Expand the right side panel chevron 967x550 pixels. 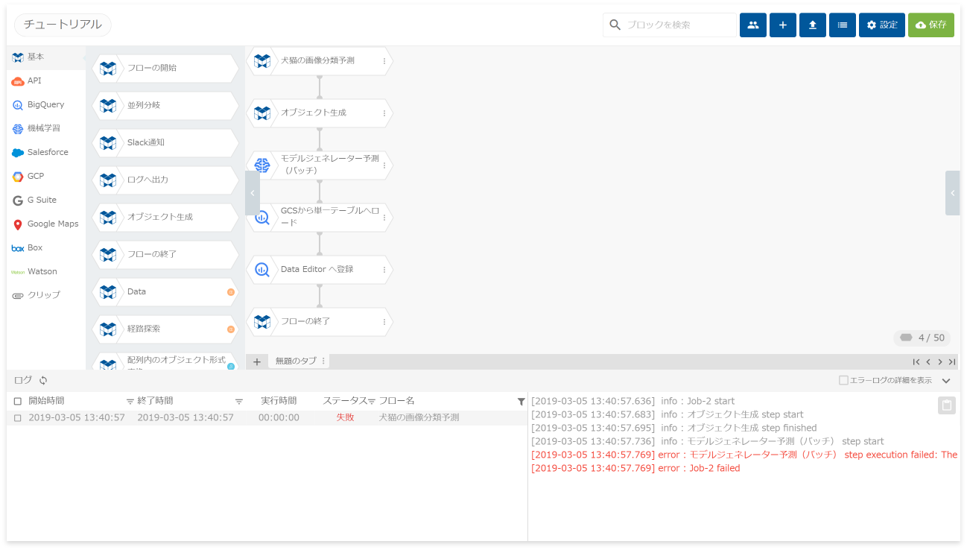pos(953,193)
